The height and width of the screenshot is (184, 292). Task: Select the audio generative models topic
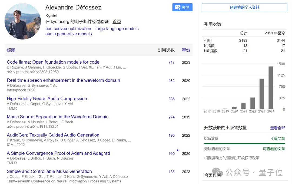[x=68, y=34]
